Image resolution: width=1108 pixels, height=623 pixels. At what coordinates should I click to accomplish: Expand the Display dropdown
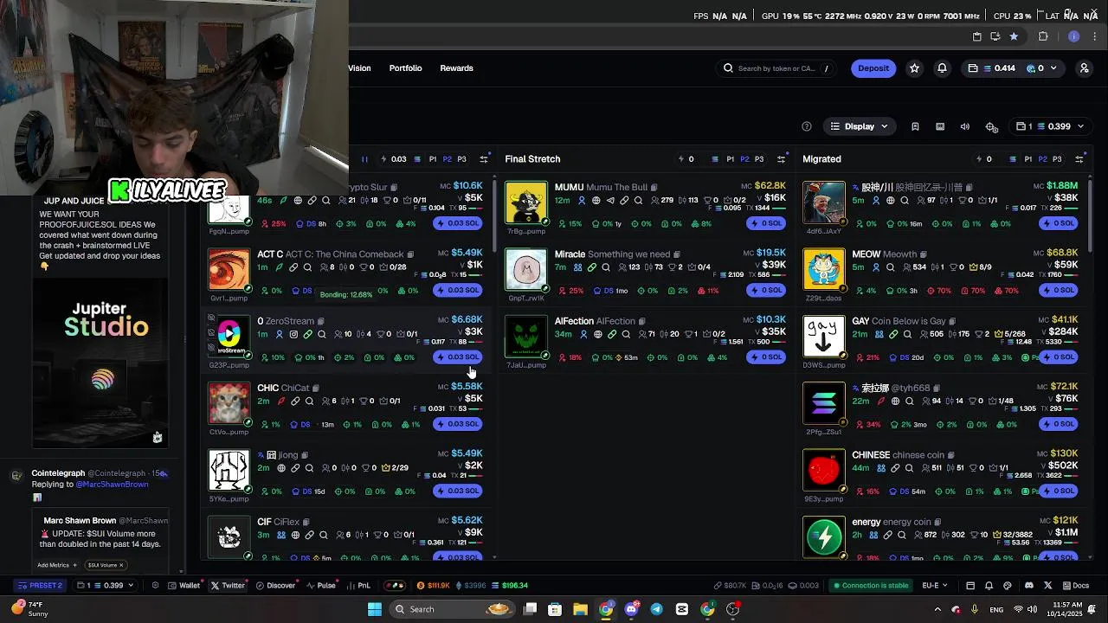click(x=860, y=126)
